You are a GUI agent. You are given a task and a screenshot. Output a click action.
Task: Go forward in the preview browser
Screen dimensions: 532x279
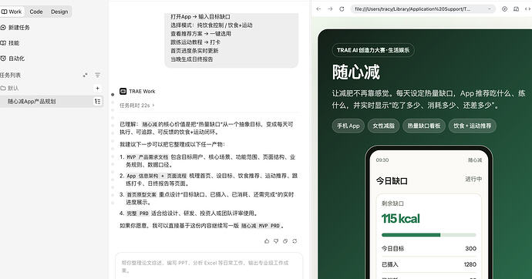(330, 9)
